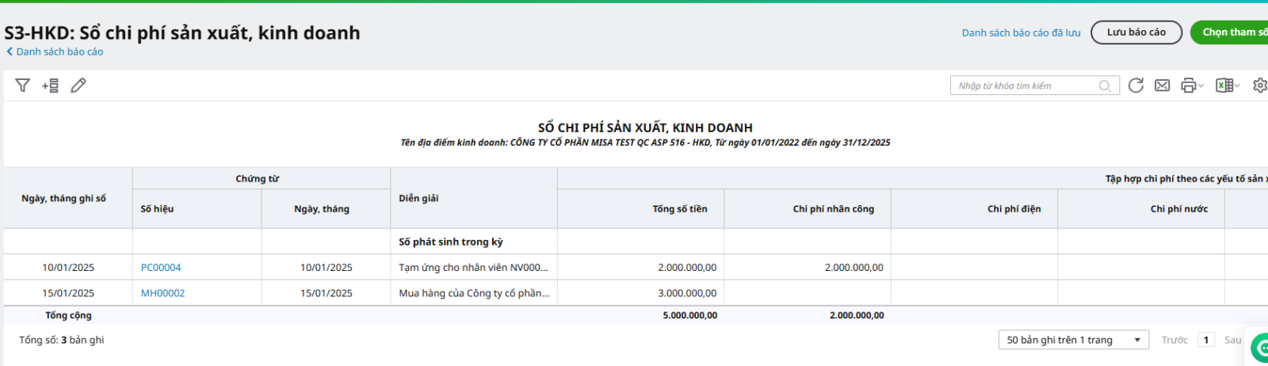Viewport: 1268px width, 366px height.
Task: Click the printer icon
Action: [1188, 86]
